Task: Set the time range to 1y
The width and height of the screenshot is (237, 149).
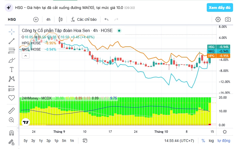Action: 41,141
